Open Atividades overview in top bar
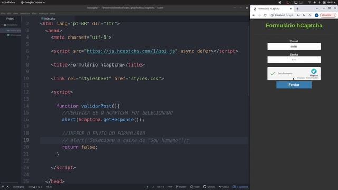This screenshot has width=338, height=190. click(x=8, y=2)
